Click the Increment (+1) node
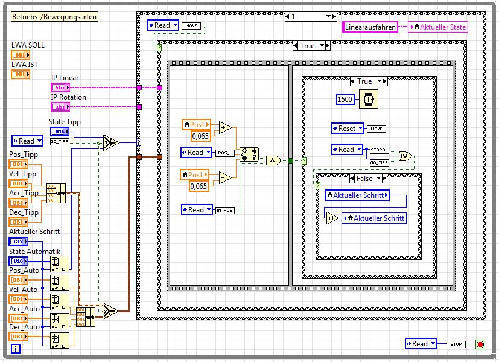 [332, 218]
